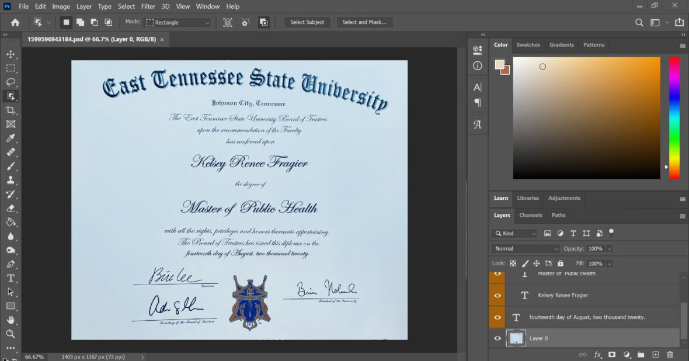The height and width of the screenshot is (361, 689).
Task: Open the Kind filter dropdown
Action: click(x=514, y=234)
